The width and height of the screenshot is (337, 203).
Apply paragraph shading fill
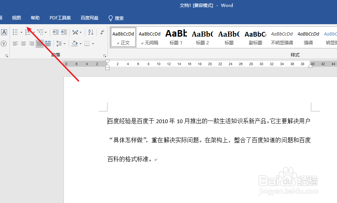(75, 44)
